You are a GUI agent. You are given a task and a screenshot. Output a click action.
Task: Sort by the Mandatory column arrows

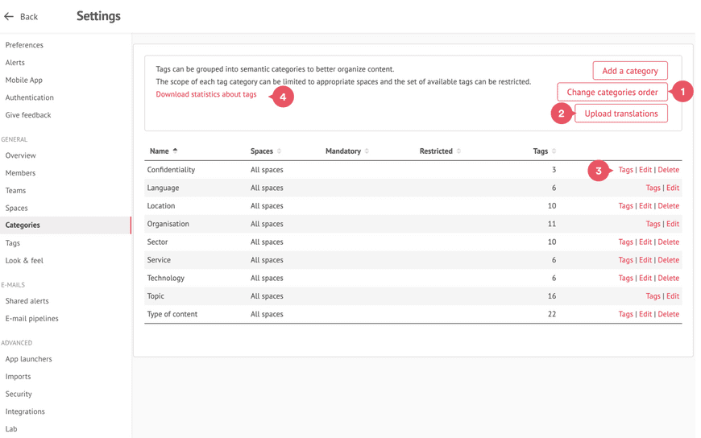pos(367,151)
